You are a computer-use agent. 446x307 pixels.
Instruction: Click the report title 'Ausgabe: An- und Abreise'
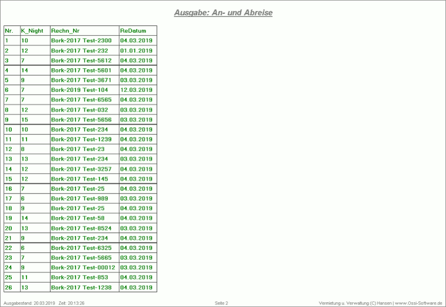point(223,13)
